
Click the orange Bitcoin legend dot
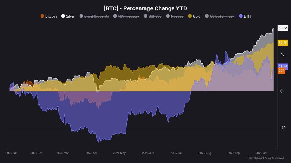tap(42, 16)
